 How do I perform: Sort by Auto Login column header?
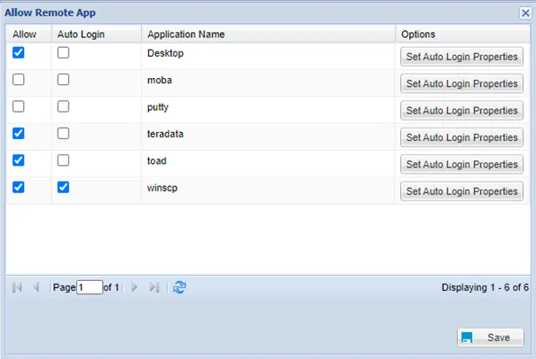pyautogui.click(x=97, y=35)
